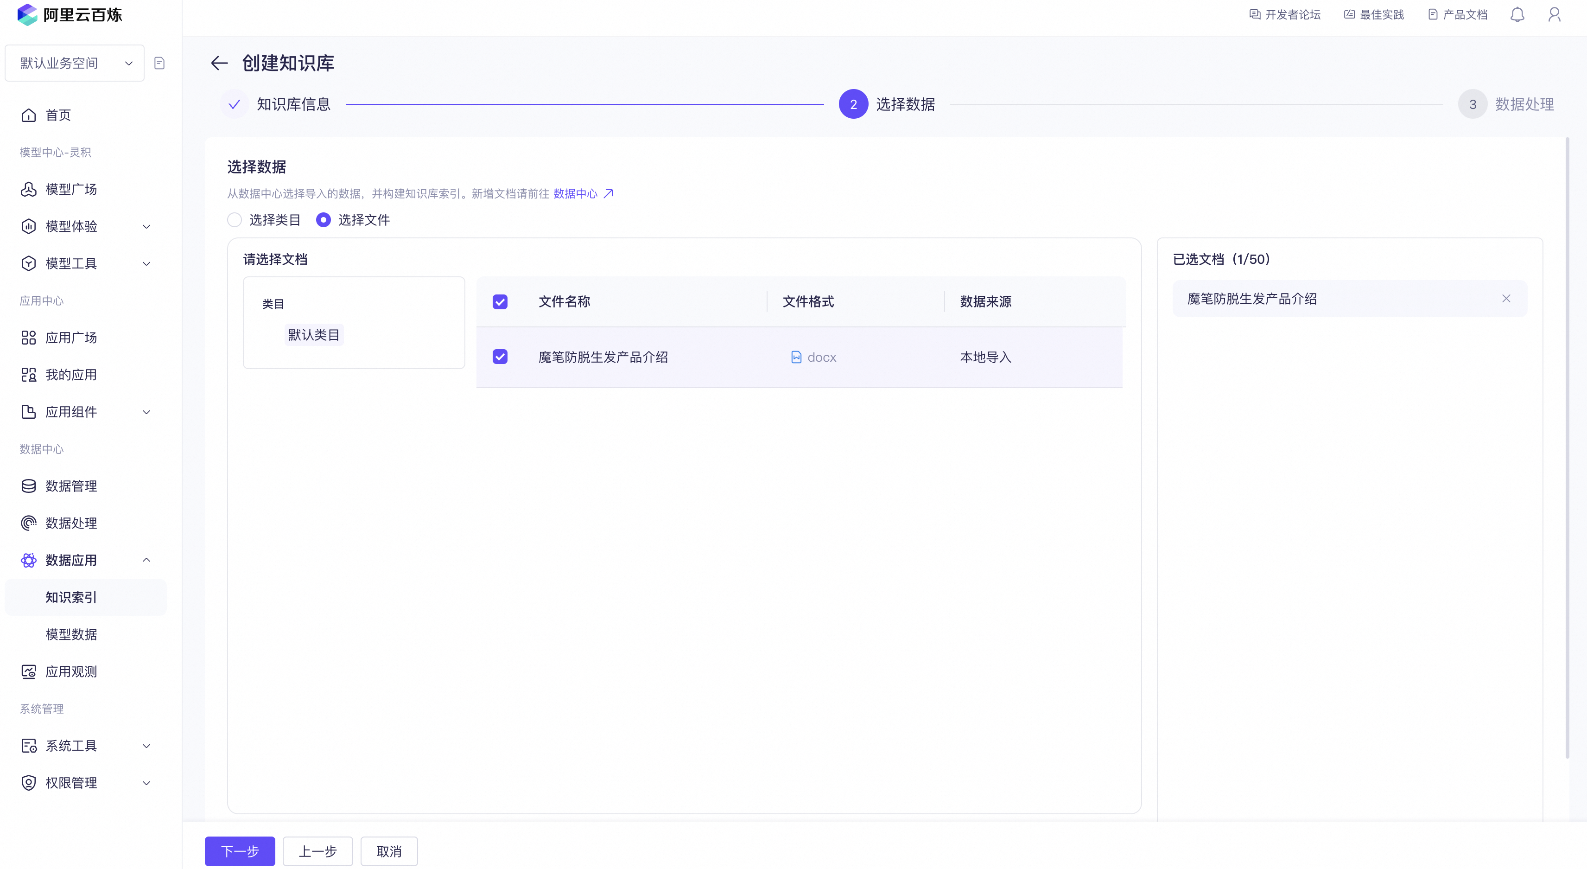Remove 魔笔防脱生发产品介绍 from selected documents
The width and height of the screenshot is (1587, 869).
(1506, 298)
